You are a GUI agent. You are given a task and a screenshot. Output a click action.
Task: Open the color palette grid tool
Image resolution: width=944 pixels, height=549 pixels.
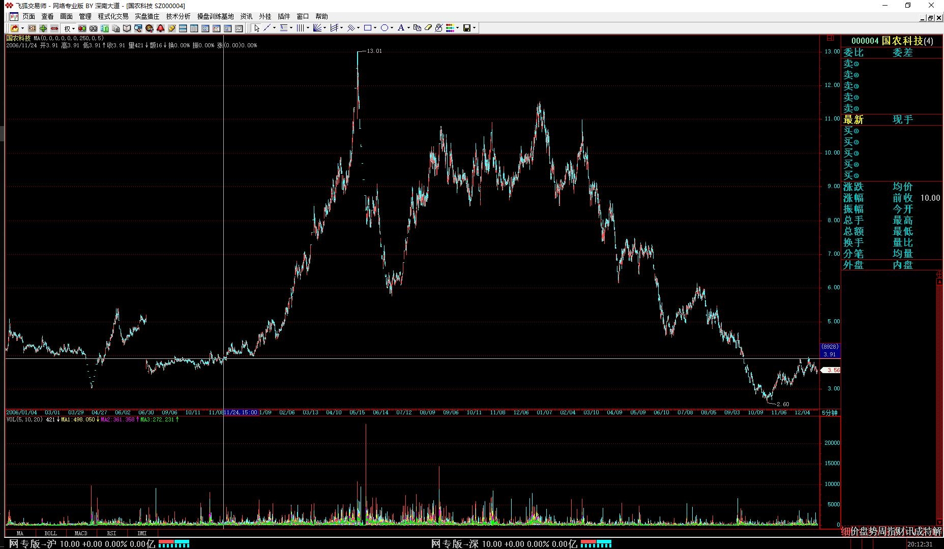450,28
